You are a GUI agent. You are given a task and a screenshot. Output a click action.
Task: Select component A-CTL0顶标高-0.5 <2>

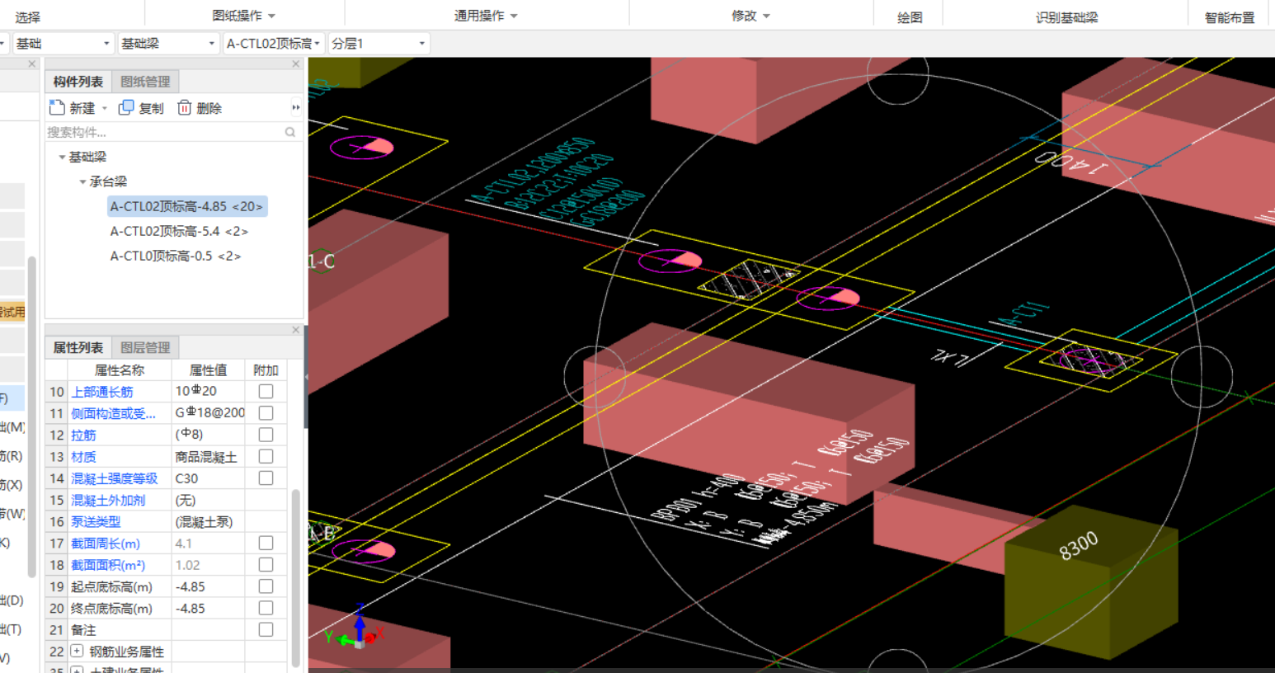click(x=176, y=256)
